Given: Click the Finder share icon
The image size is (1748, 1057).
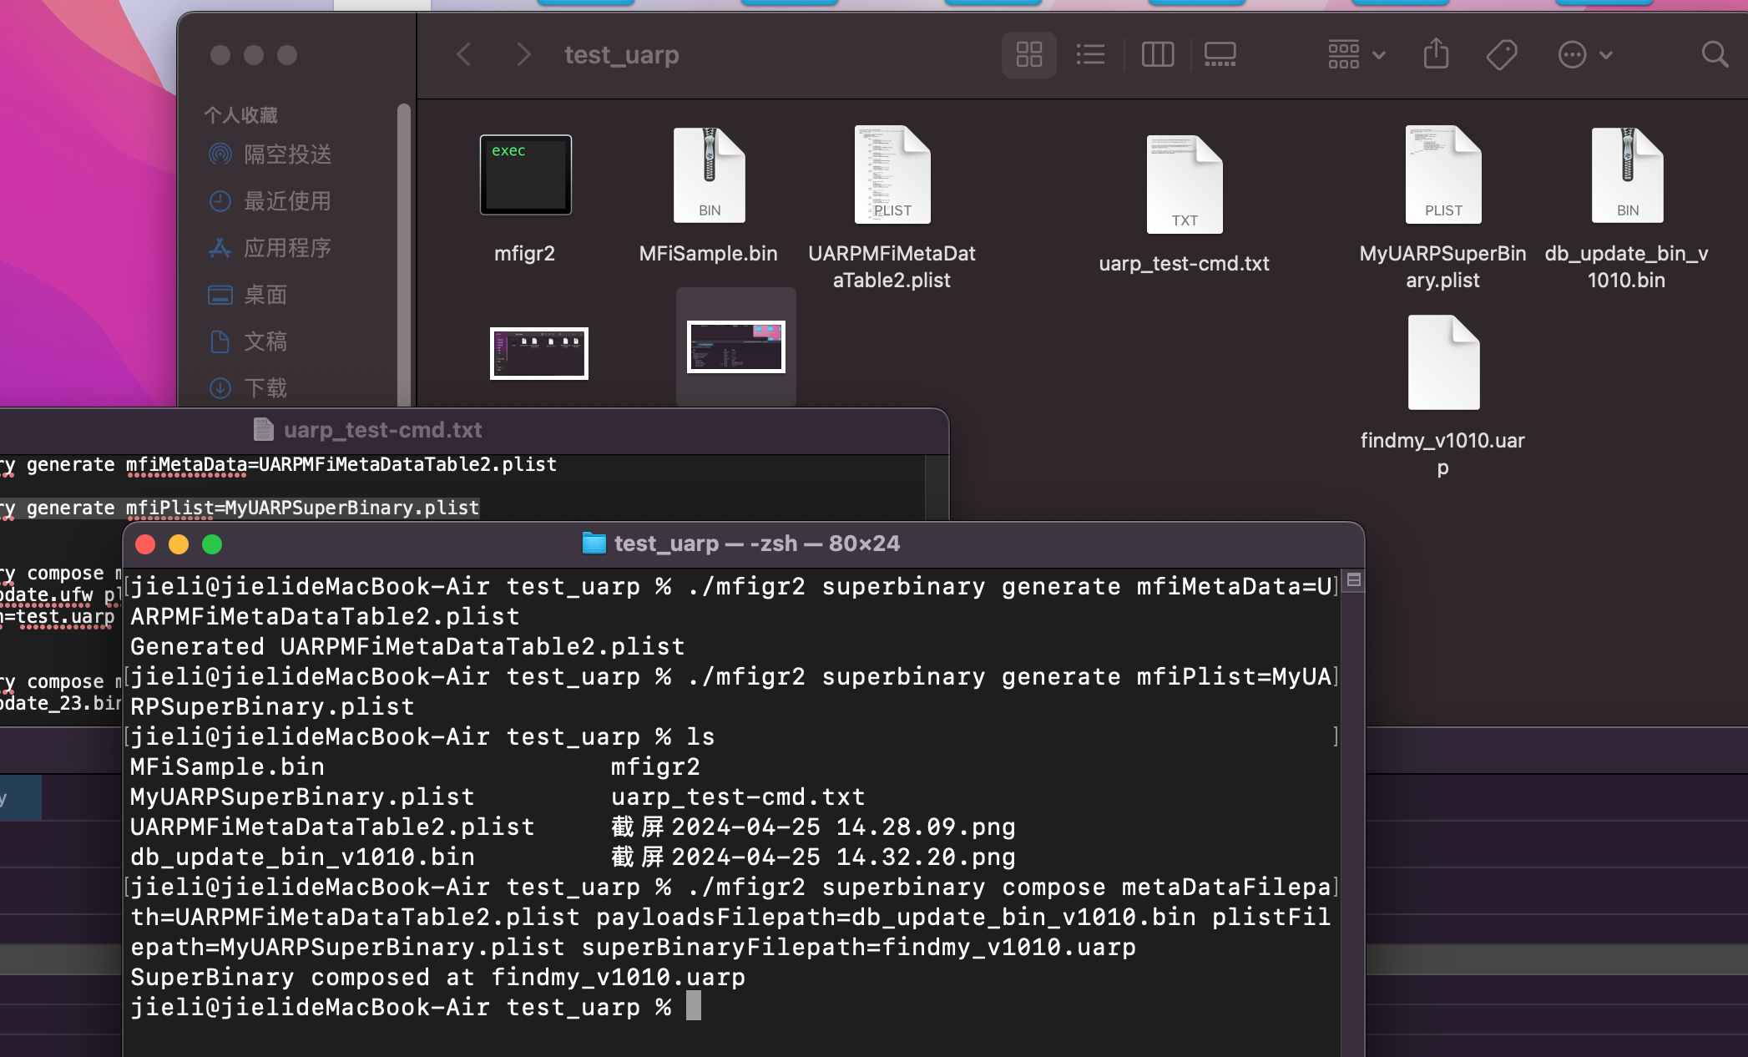Looking at the screenshot, I should [x=1436, y=55].
